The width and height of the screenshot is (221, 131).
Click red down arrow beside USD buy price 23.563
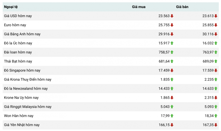[172, 16]
